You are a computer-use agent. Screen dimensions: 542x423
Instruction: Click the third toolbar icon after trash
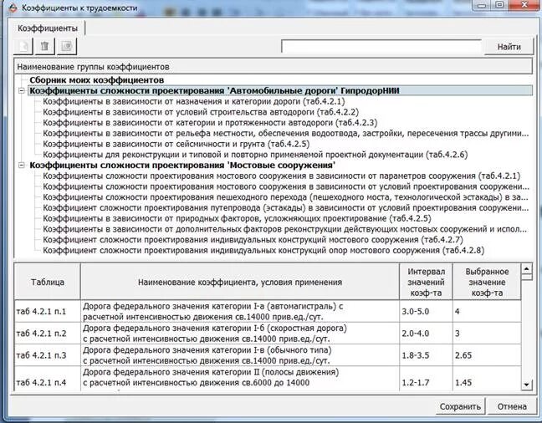coord(67,46)
